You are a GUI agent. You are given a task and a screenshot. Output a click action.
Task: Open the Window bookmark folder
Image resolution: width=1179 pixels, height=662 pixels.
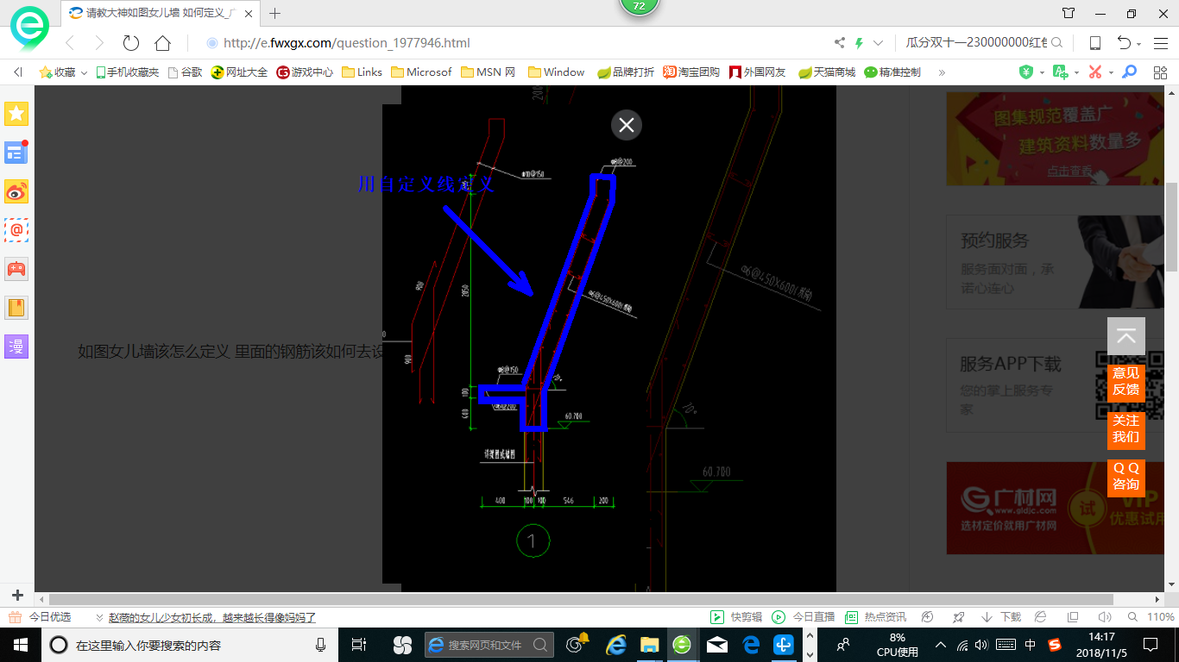coord(557,72)
